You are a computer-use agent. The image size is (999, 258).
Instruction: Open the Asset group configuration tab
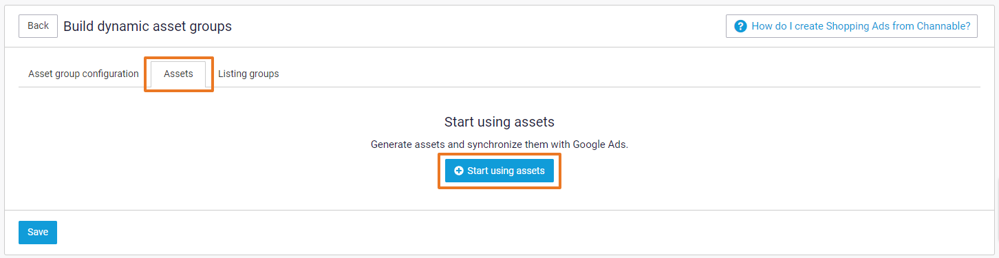[x=83, y=74]
